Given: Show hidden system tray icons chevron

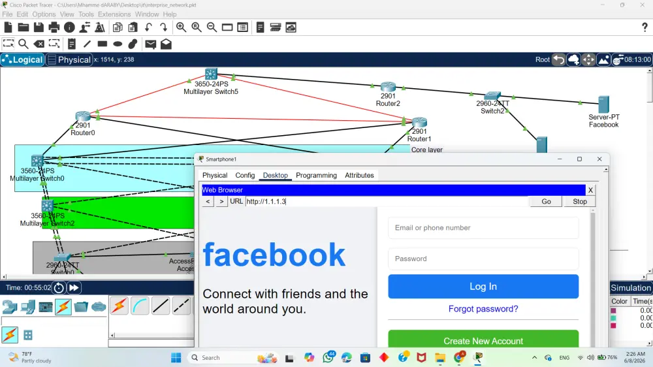Looking at the screenshot, I should [x=534, y=357].
